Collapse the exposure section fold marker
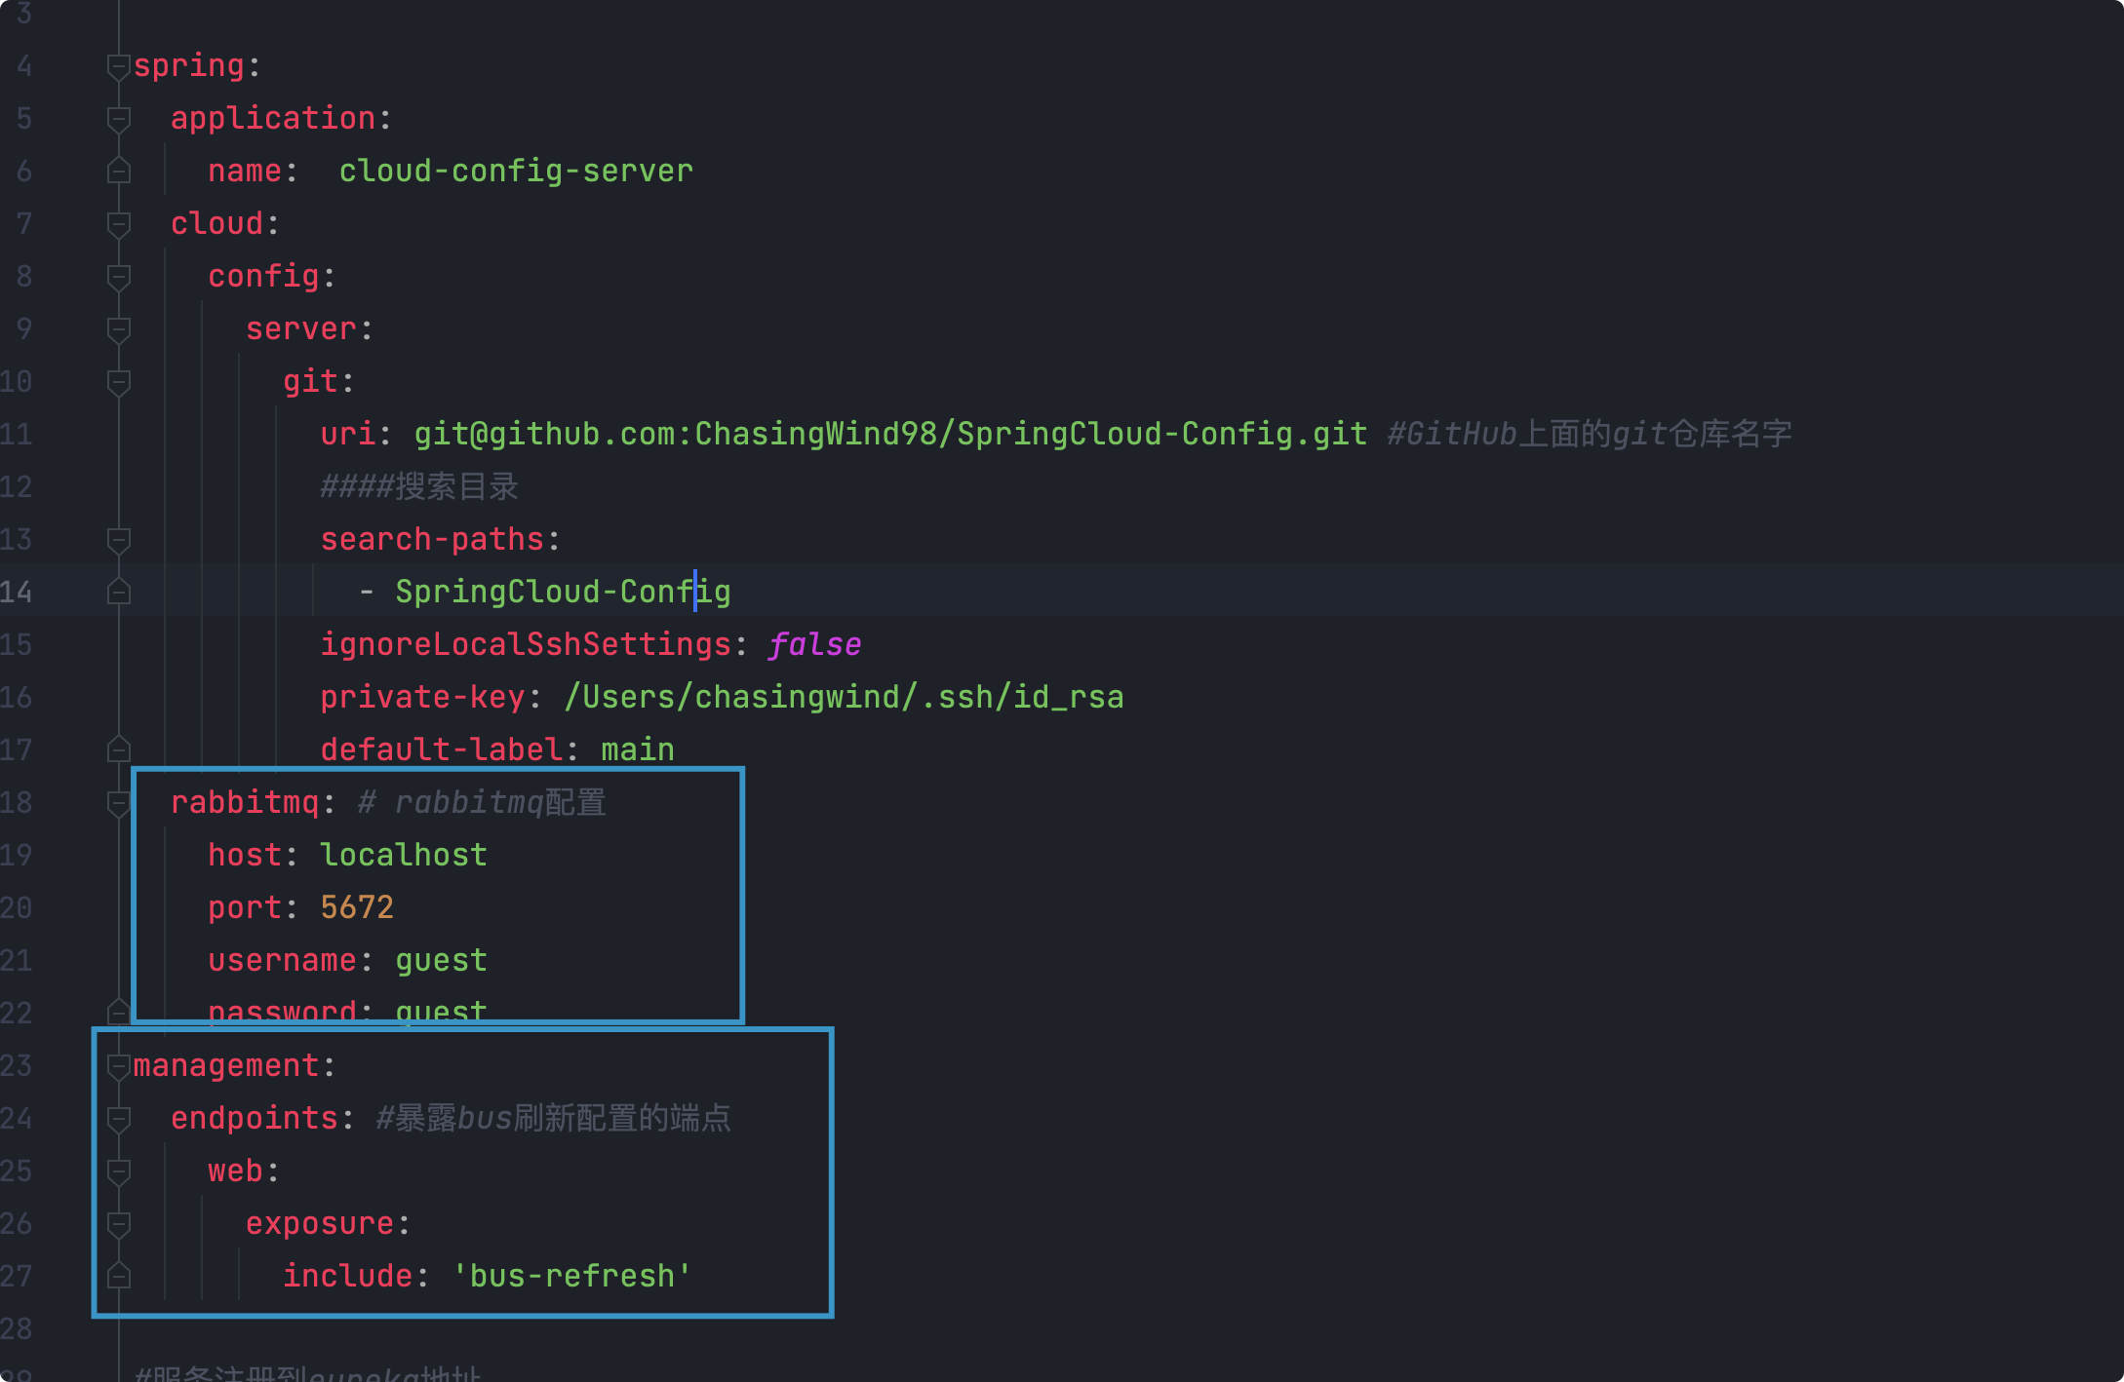 (119, 1224)
